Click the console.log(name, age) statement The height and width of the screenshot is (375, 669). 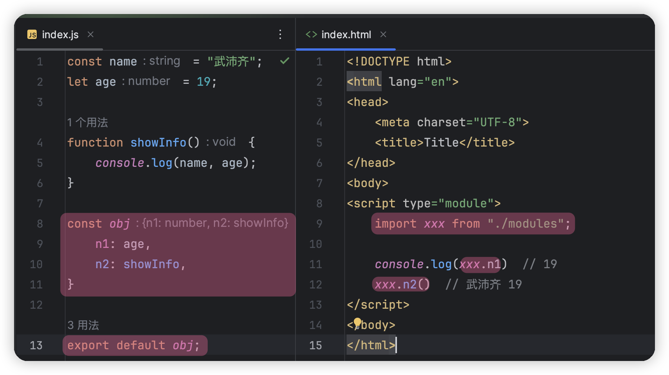pos(175,163)
